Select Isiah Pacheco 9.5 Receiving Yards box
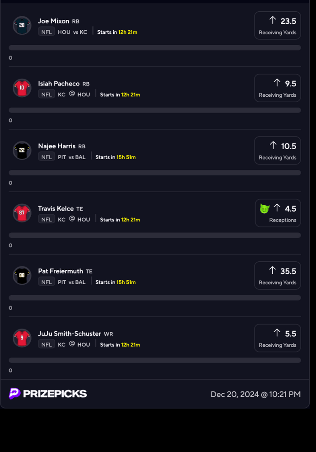The image size is (316, 452). (277, 88)
